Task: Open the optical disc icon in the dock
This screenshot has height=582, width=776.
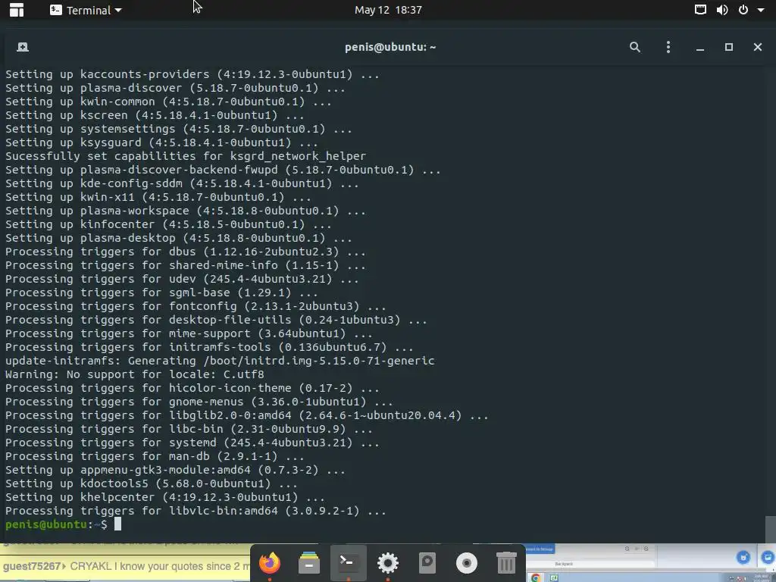Action: click(466, 563)
